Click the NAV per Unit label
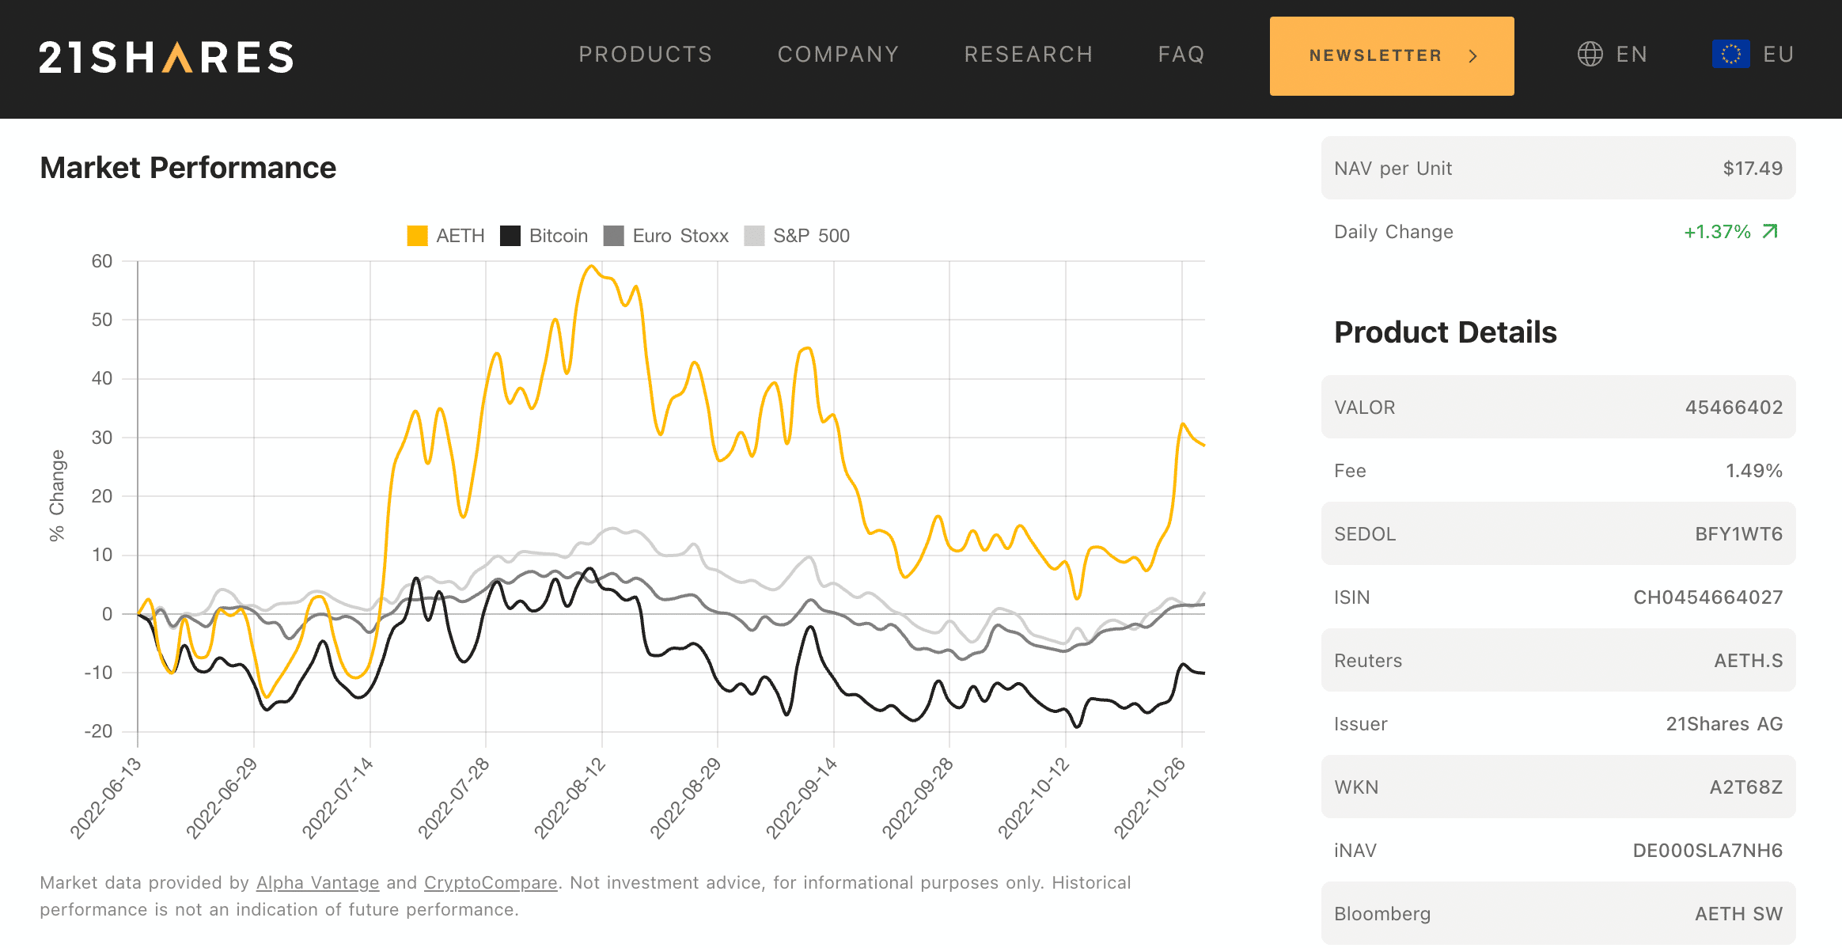The width and height of the screenshot is (1842, 948). tap(1393, 169)
